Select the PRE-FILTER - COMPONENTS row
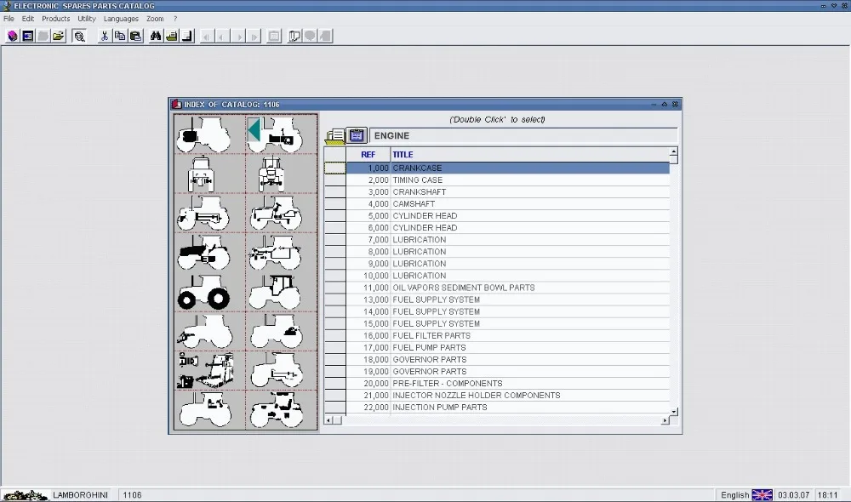The width and height of the screenshot is (851, 502). tap(507, 383)
